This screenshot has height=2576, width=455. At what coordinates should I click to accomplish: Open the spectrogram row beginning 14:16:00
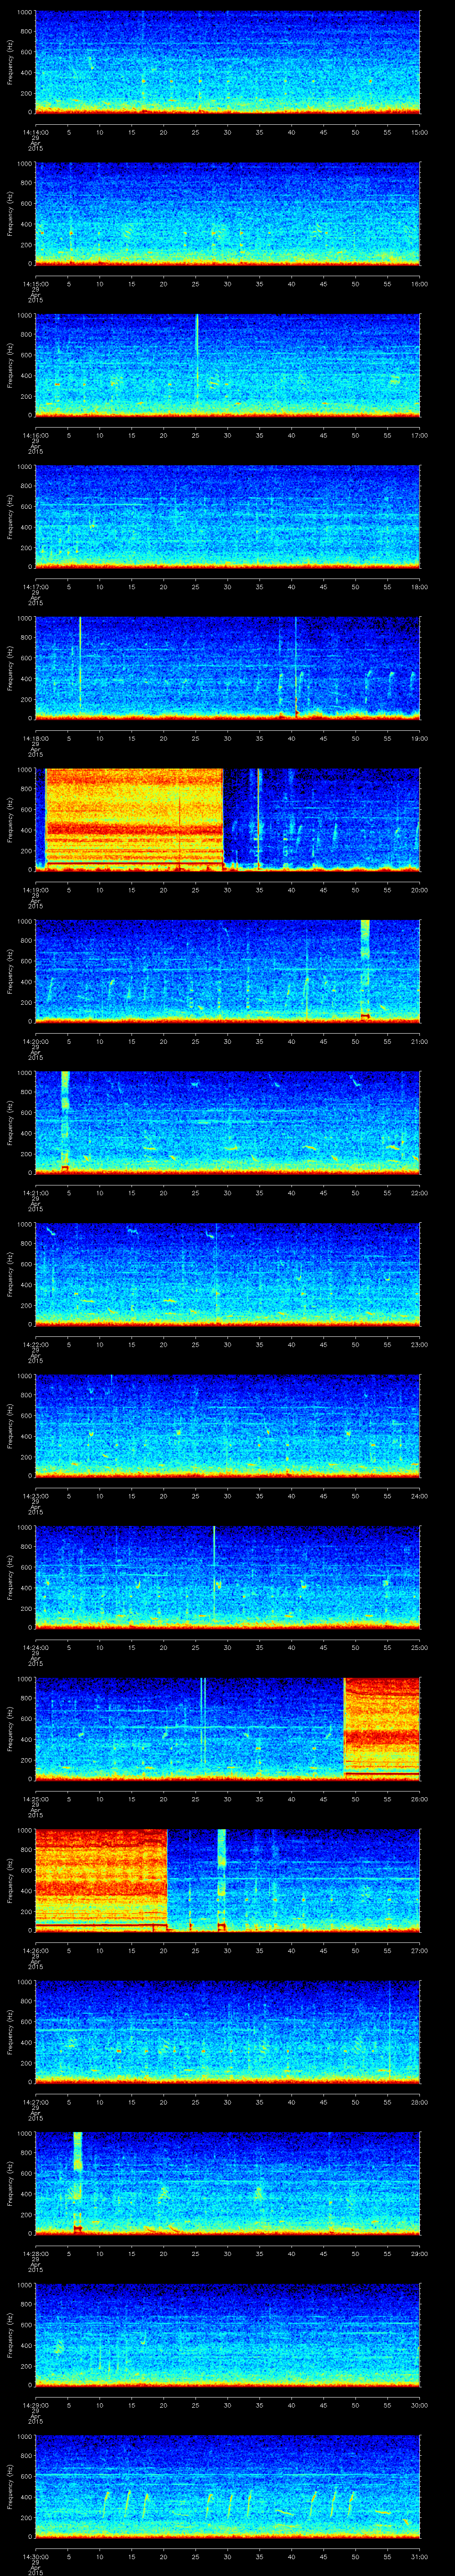coord(227,364)
